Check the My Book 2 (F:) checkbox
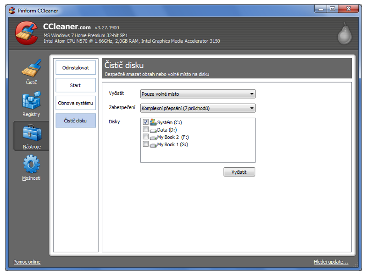The image size is (367, 276). (146, 137)
